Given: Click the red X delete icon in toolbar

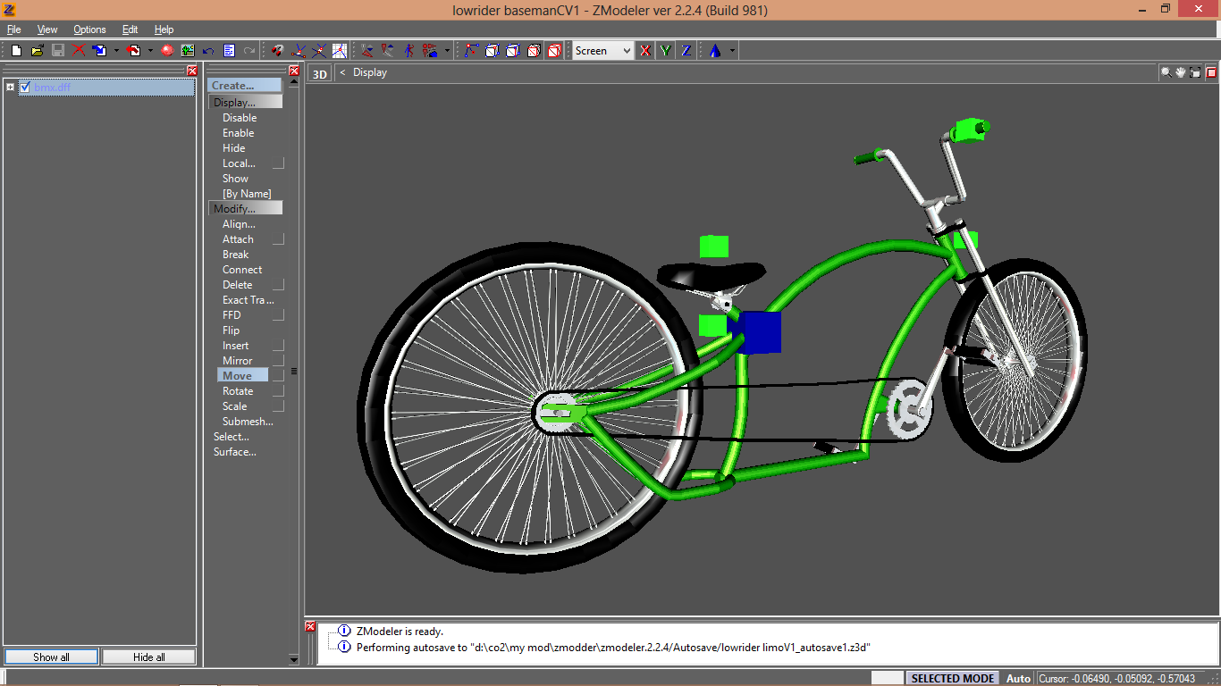Looking at the screenshot, I should pyautogui.click(x=79, y=51).
